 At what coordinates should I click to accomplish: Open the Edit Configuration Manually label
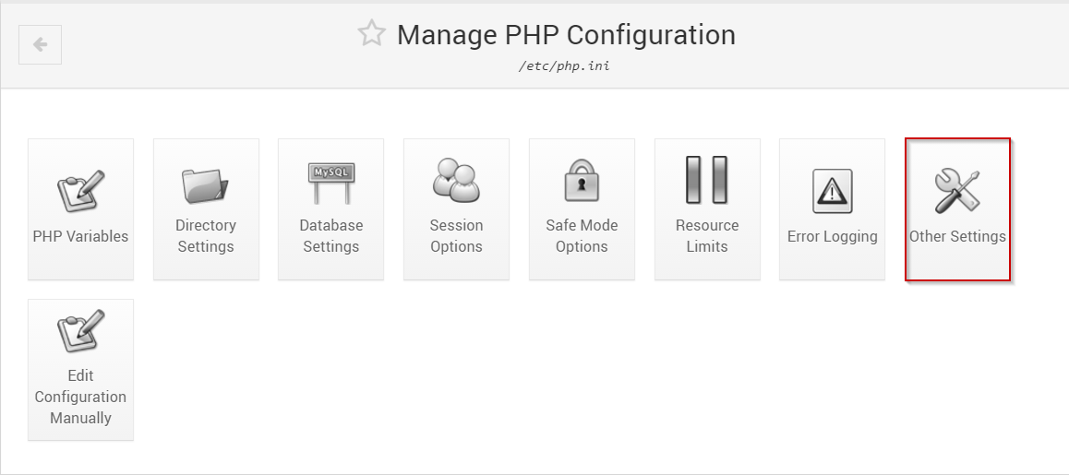(x=80, y=397)
